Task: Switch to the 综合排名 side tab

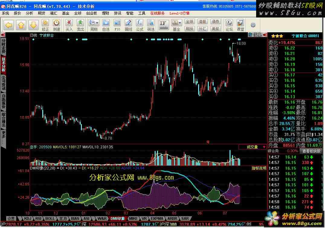Action: [3, 120]
